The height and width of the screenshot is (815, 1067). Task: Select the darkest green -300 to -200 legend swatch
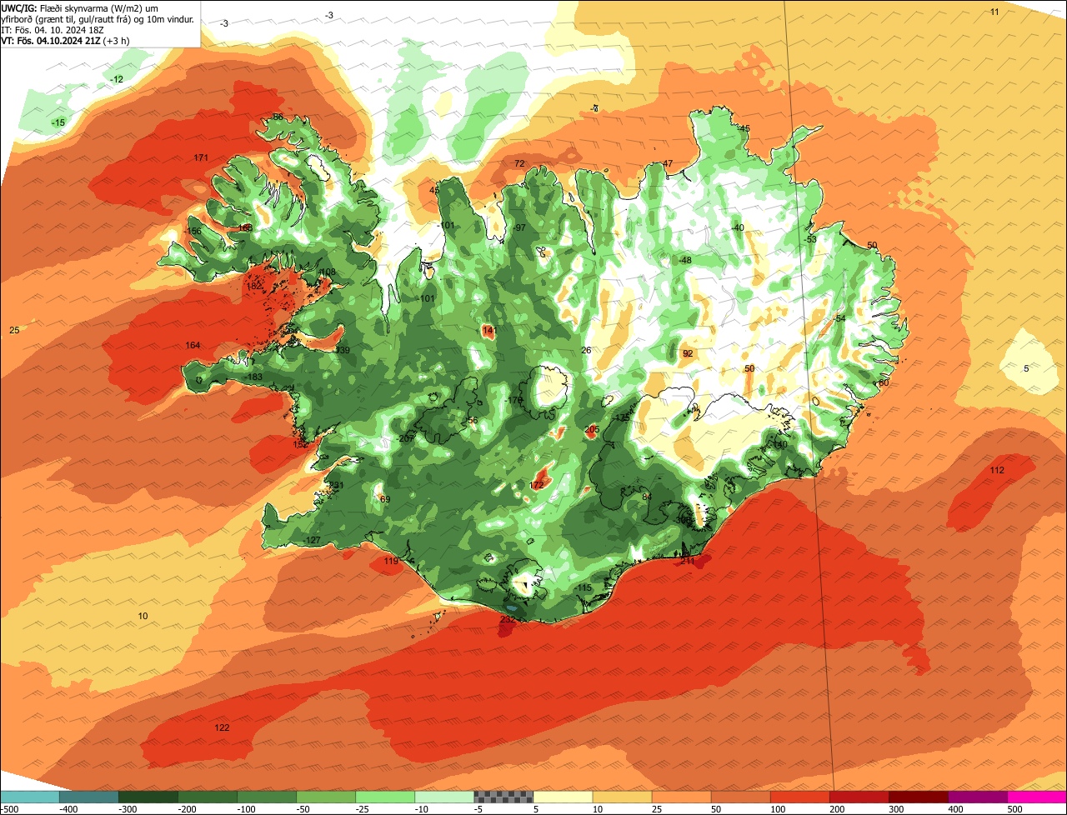pos(148,797)
